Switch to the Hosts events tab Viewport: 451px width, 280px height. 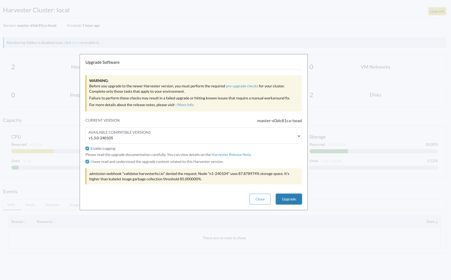[30, 205]
